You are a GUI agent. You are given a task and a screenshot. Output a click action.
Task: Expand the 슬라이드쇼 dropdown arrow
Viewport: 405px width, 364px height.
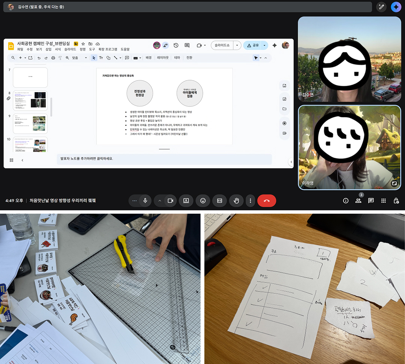237,45
